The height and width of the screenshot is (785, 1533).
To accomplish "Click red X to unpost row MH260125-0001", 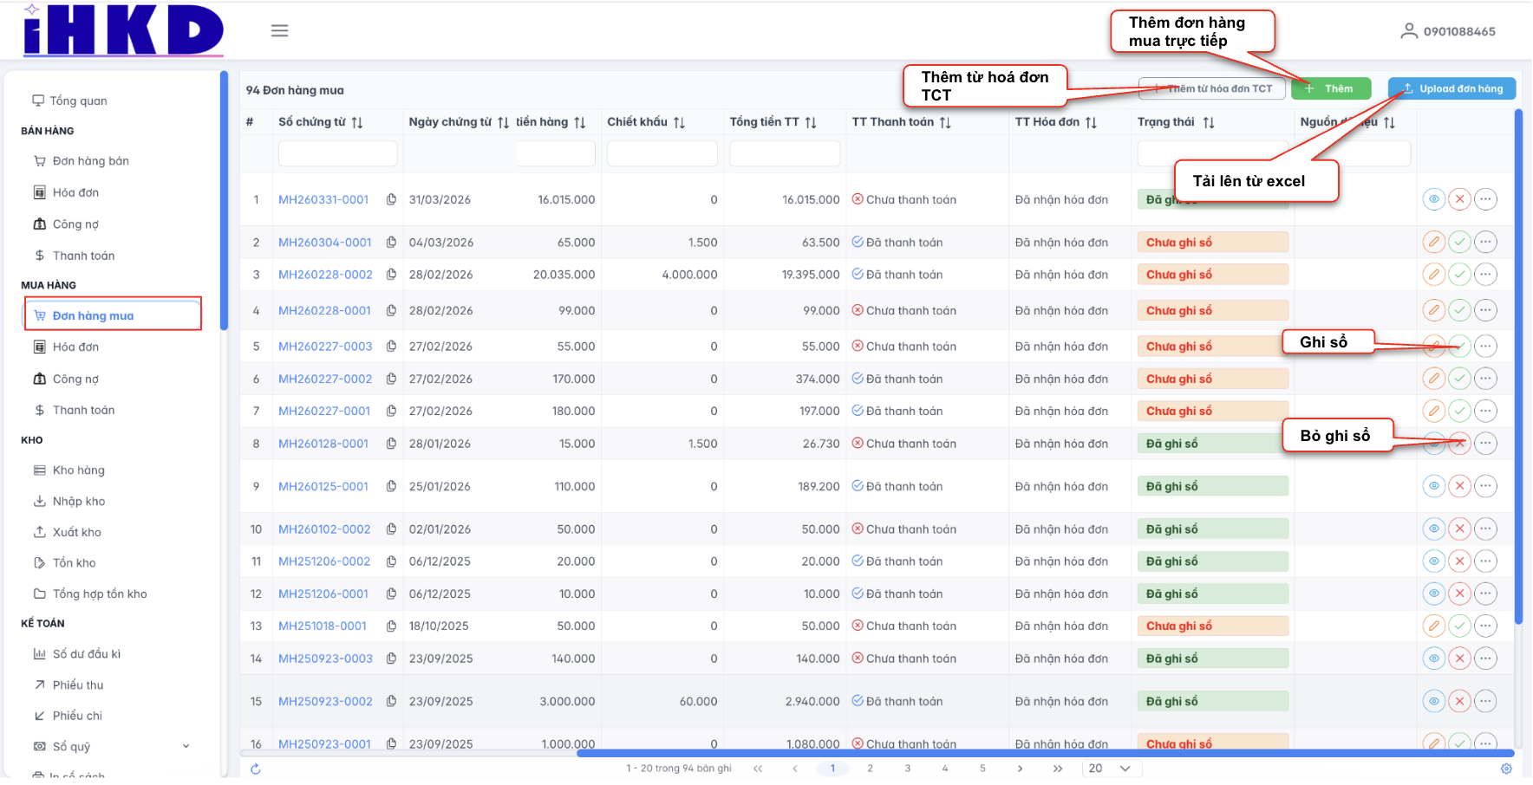I will click(x=1460, y=486).
